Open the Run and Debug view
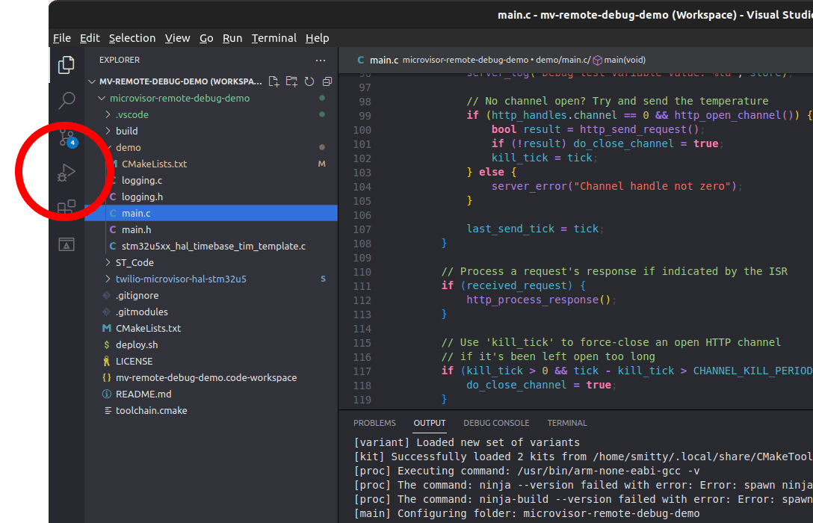Screen dimensions: 813x523 click(x=67, y=172)
